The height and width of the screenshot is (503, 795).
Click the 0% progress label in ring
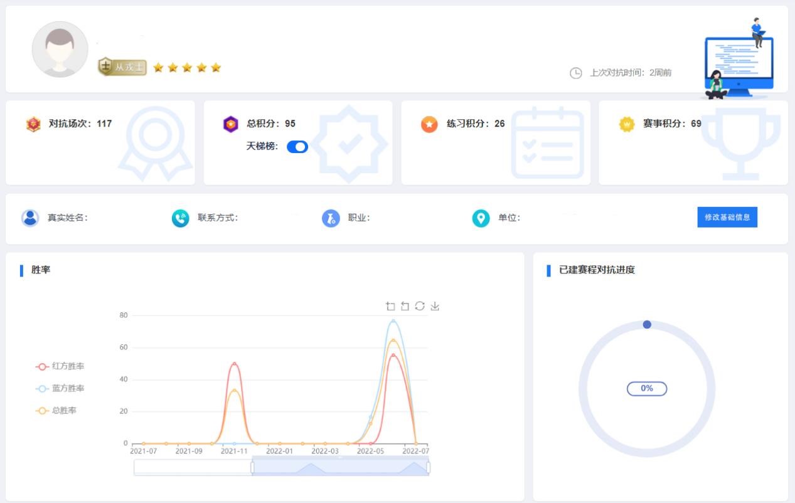[x=647, y=389]
